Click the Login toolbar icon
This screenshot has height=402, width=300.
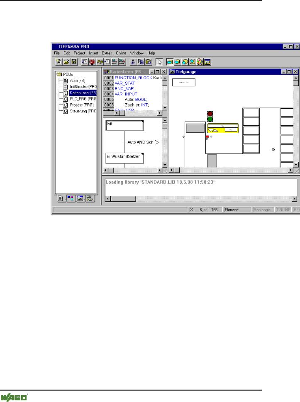pyautogui.click(x=114, y=62)
